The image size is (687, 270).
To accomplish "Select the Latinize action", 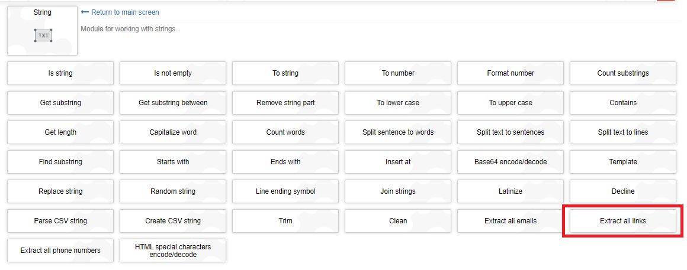I will point(511,191).
